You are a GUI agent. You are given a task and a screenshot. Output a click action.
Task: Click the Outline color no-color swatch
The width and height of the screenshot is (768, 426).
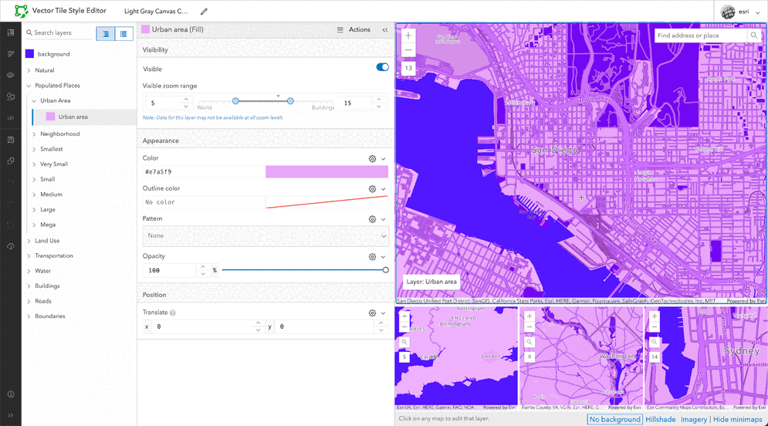(x=326, y=202)
